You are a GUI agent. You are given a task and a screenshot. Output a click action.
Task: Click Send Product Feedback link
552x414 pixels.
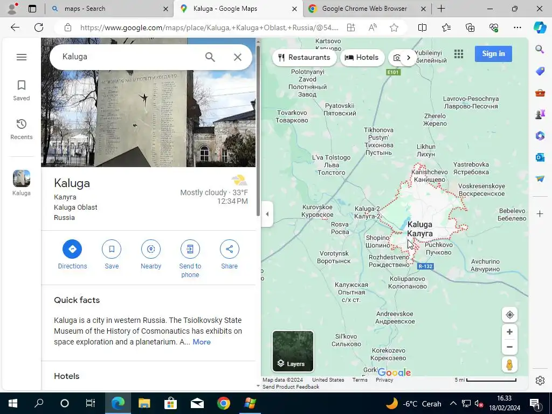tap(291, 387)
